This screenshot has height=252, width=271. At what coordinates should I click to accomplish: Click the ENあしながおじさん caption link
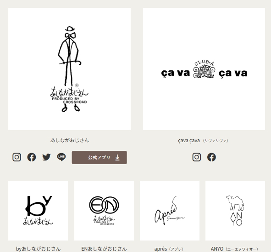coord(104,249)
